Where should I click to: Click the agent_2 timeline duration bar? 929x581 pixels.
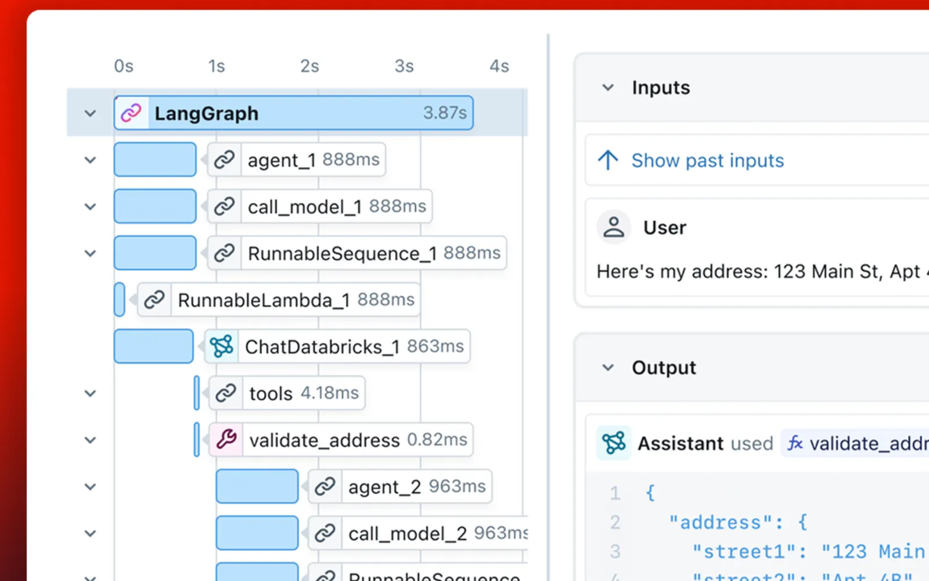pos(257,486)
